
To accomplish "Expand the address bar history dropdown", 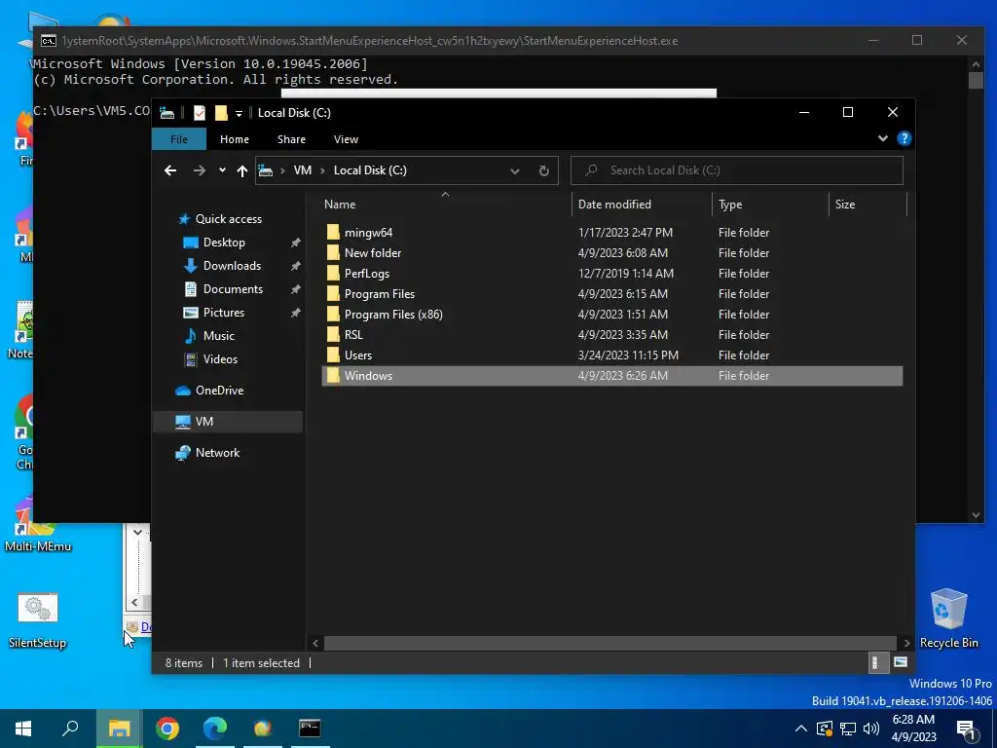I will point(515,170).
